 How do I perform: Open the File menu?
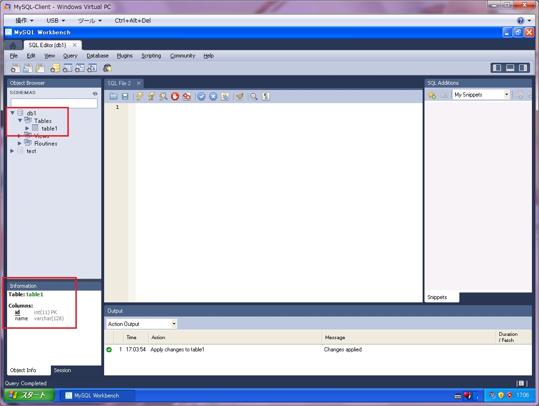[x=14, y=56]
